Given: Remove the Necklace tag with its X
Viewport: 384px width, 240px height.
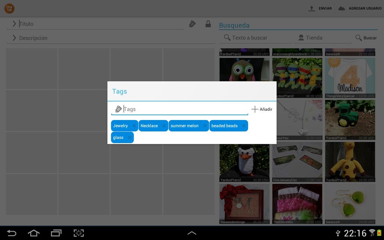Looking at the screenshot, I should click(164, 126).
